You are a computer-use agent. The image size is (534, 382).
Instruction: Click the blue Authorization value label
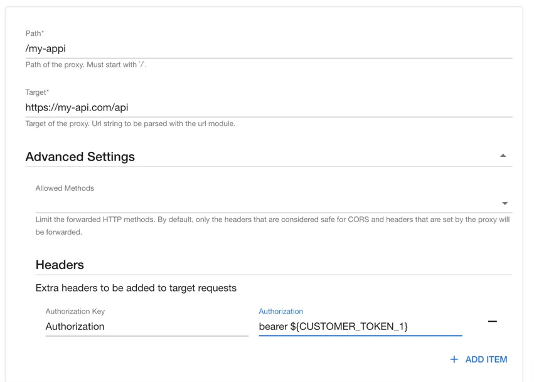click(x=280, y=311)
